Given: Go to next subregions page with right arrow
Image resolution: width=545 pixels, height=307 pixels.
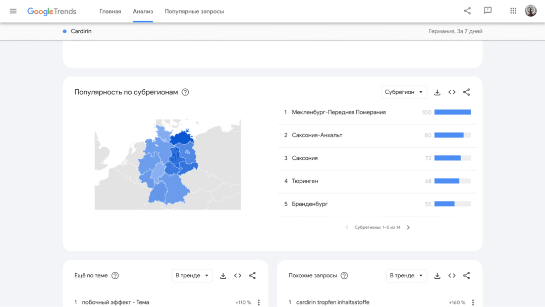Looking at the screenshot, I should click(408, 227).
